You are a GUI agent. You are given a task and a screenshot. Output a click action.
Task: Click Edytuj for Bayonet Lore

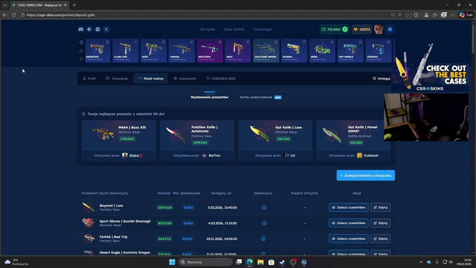pyautogui.click(x=380, y=207)
